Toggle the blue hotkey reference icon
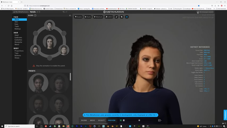 tap(127, 17)
